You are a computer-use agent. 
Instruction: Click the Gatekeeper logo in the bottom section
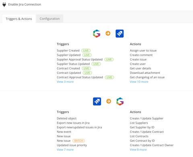(120, 101)
